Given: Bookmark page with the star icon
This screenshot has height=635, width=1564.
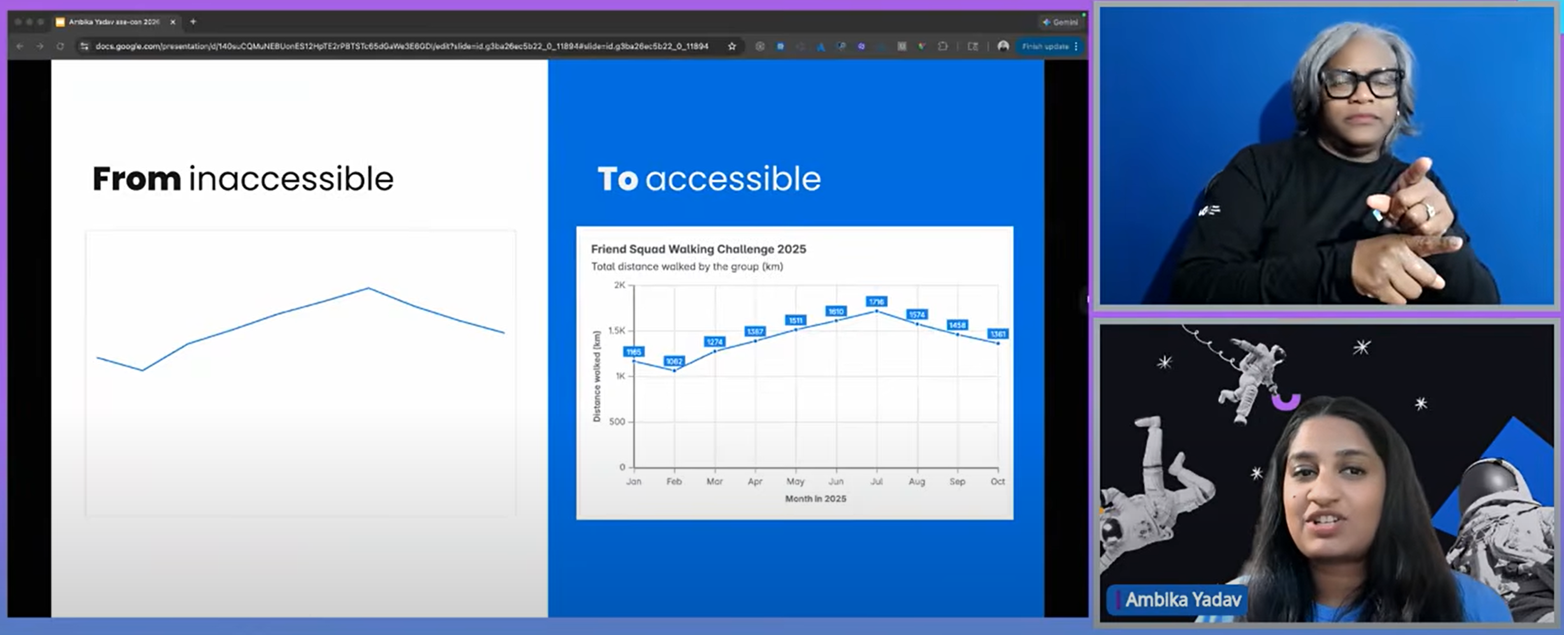Looking at the screenshot, I should click(x=731, y=46).
